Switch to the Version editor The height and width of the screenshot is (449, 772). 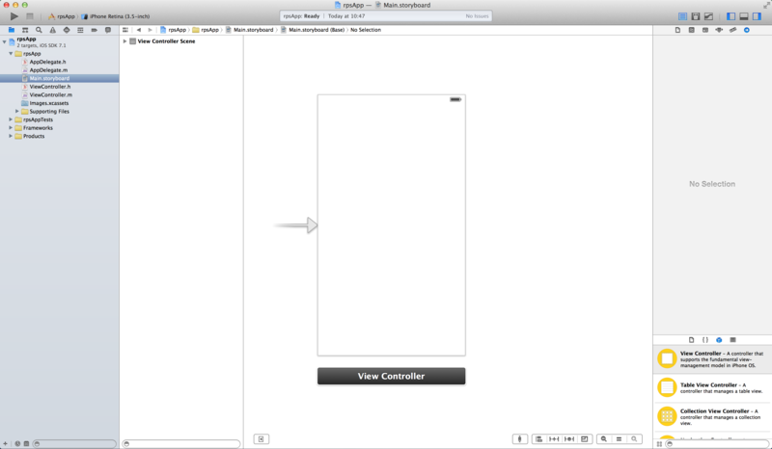pyautogui.click(x=708, y=16)
